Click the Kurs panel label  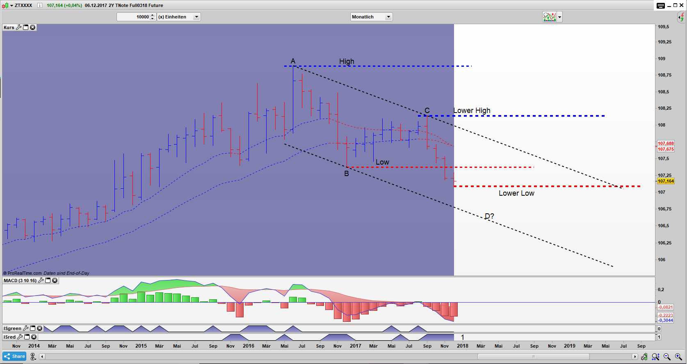pos(9,27)
